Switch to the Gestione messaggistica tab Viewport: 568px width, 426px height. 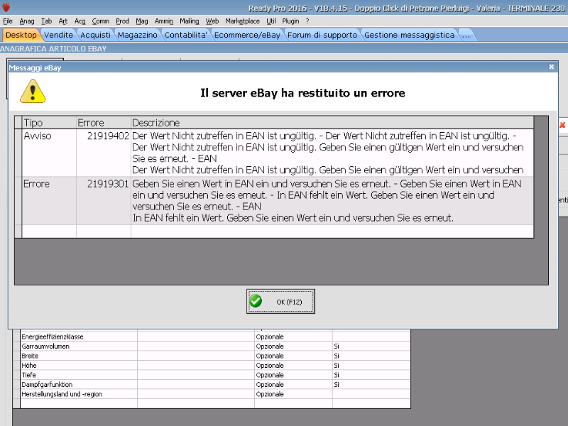tap(409, 35)
